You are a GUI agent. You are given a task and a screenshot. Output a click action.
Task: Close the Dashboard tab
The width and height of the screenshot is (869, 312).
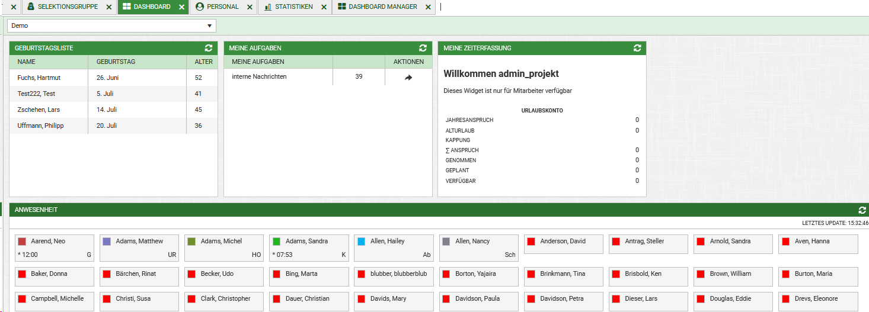181,7
